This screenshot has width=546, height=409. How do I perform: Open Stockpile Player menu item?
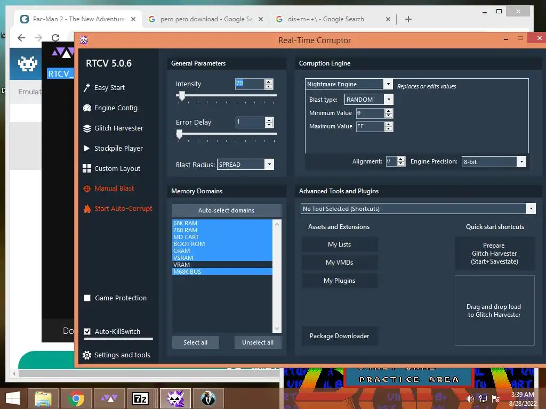click(x=118, y=148)
